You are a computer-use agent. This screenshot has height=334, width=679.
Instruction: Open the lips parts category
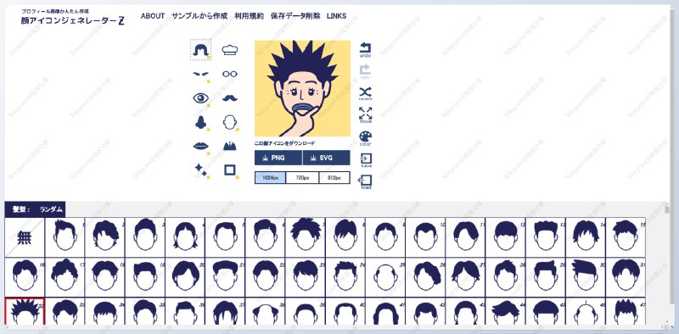200,147
